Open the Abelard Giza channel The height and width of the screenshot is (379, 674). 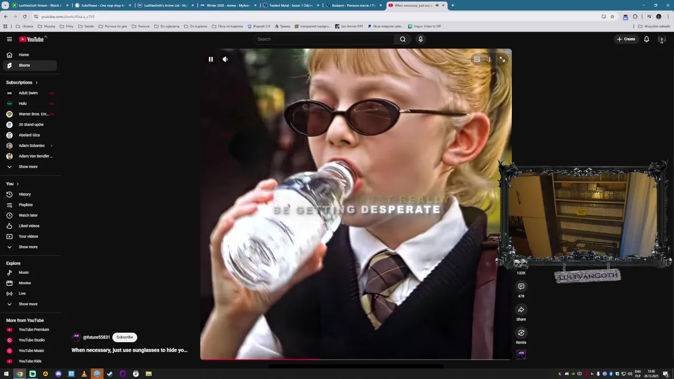[30, 135]
